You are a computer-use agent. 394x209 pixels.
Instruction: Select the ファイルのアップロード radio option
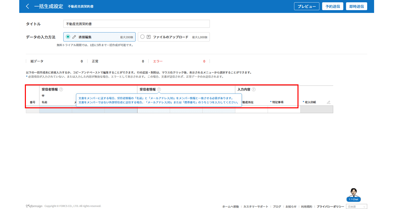(x=143, y=37)
